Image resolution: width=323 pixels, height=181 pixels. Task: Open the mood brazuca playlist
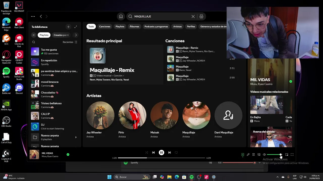(x=55, y=84)
